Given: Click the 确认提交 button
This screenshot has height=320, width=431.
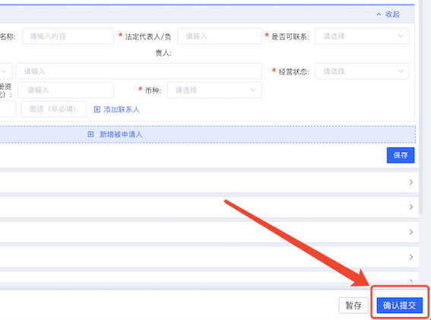Looking at the screenshot, I should pyautogui.click(x=399, y=305).
